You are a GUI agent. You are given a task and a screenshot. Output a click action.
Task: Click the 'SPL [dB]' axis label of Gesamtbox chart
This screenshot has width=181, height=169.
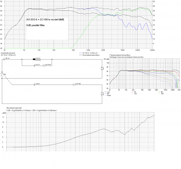tap(106, 59)
